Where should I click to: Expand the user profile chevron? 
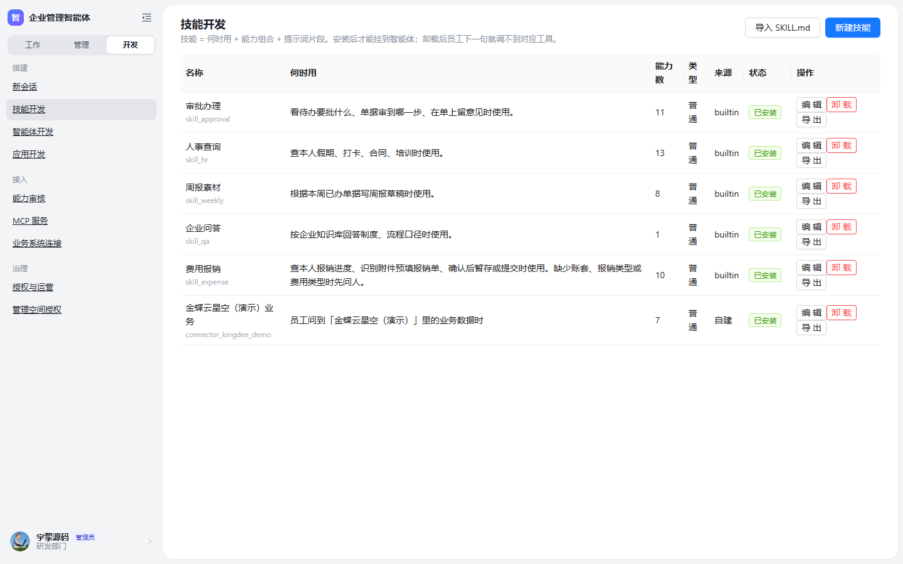click(x=150, y=541)
